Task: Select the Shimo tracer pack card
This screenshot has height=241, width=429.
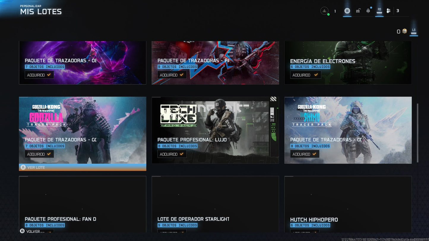Action: click(x=348, y=130)
